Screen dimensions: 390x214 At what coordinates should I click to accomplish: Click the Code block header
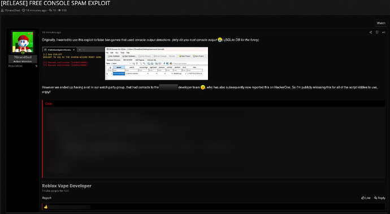tap(214, 104)
